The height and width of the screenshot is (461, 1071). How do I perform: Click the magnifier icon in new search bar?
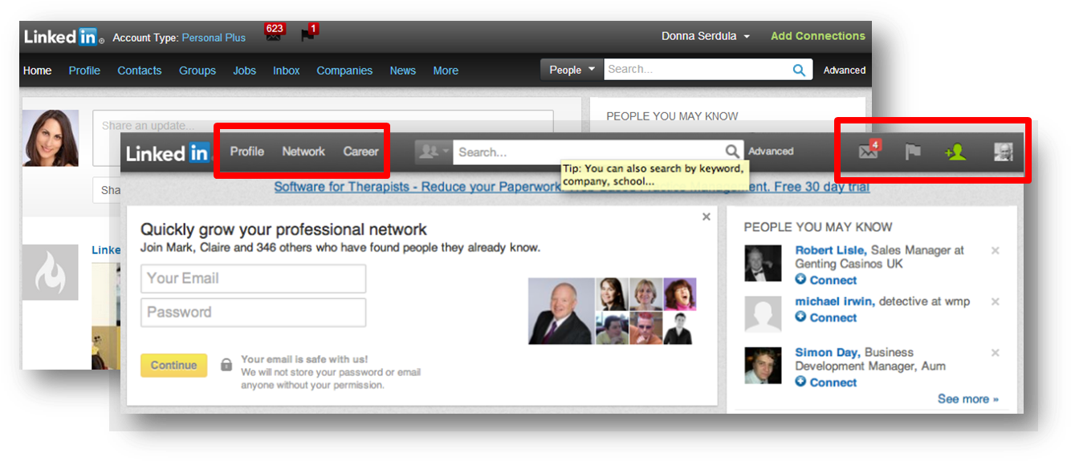pyautogui.click(x=732, y=152)
